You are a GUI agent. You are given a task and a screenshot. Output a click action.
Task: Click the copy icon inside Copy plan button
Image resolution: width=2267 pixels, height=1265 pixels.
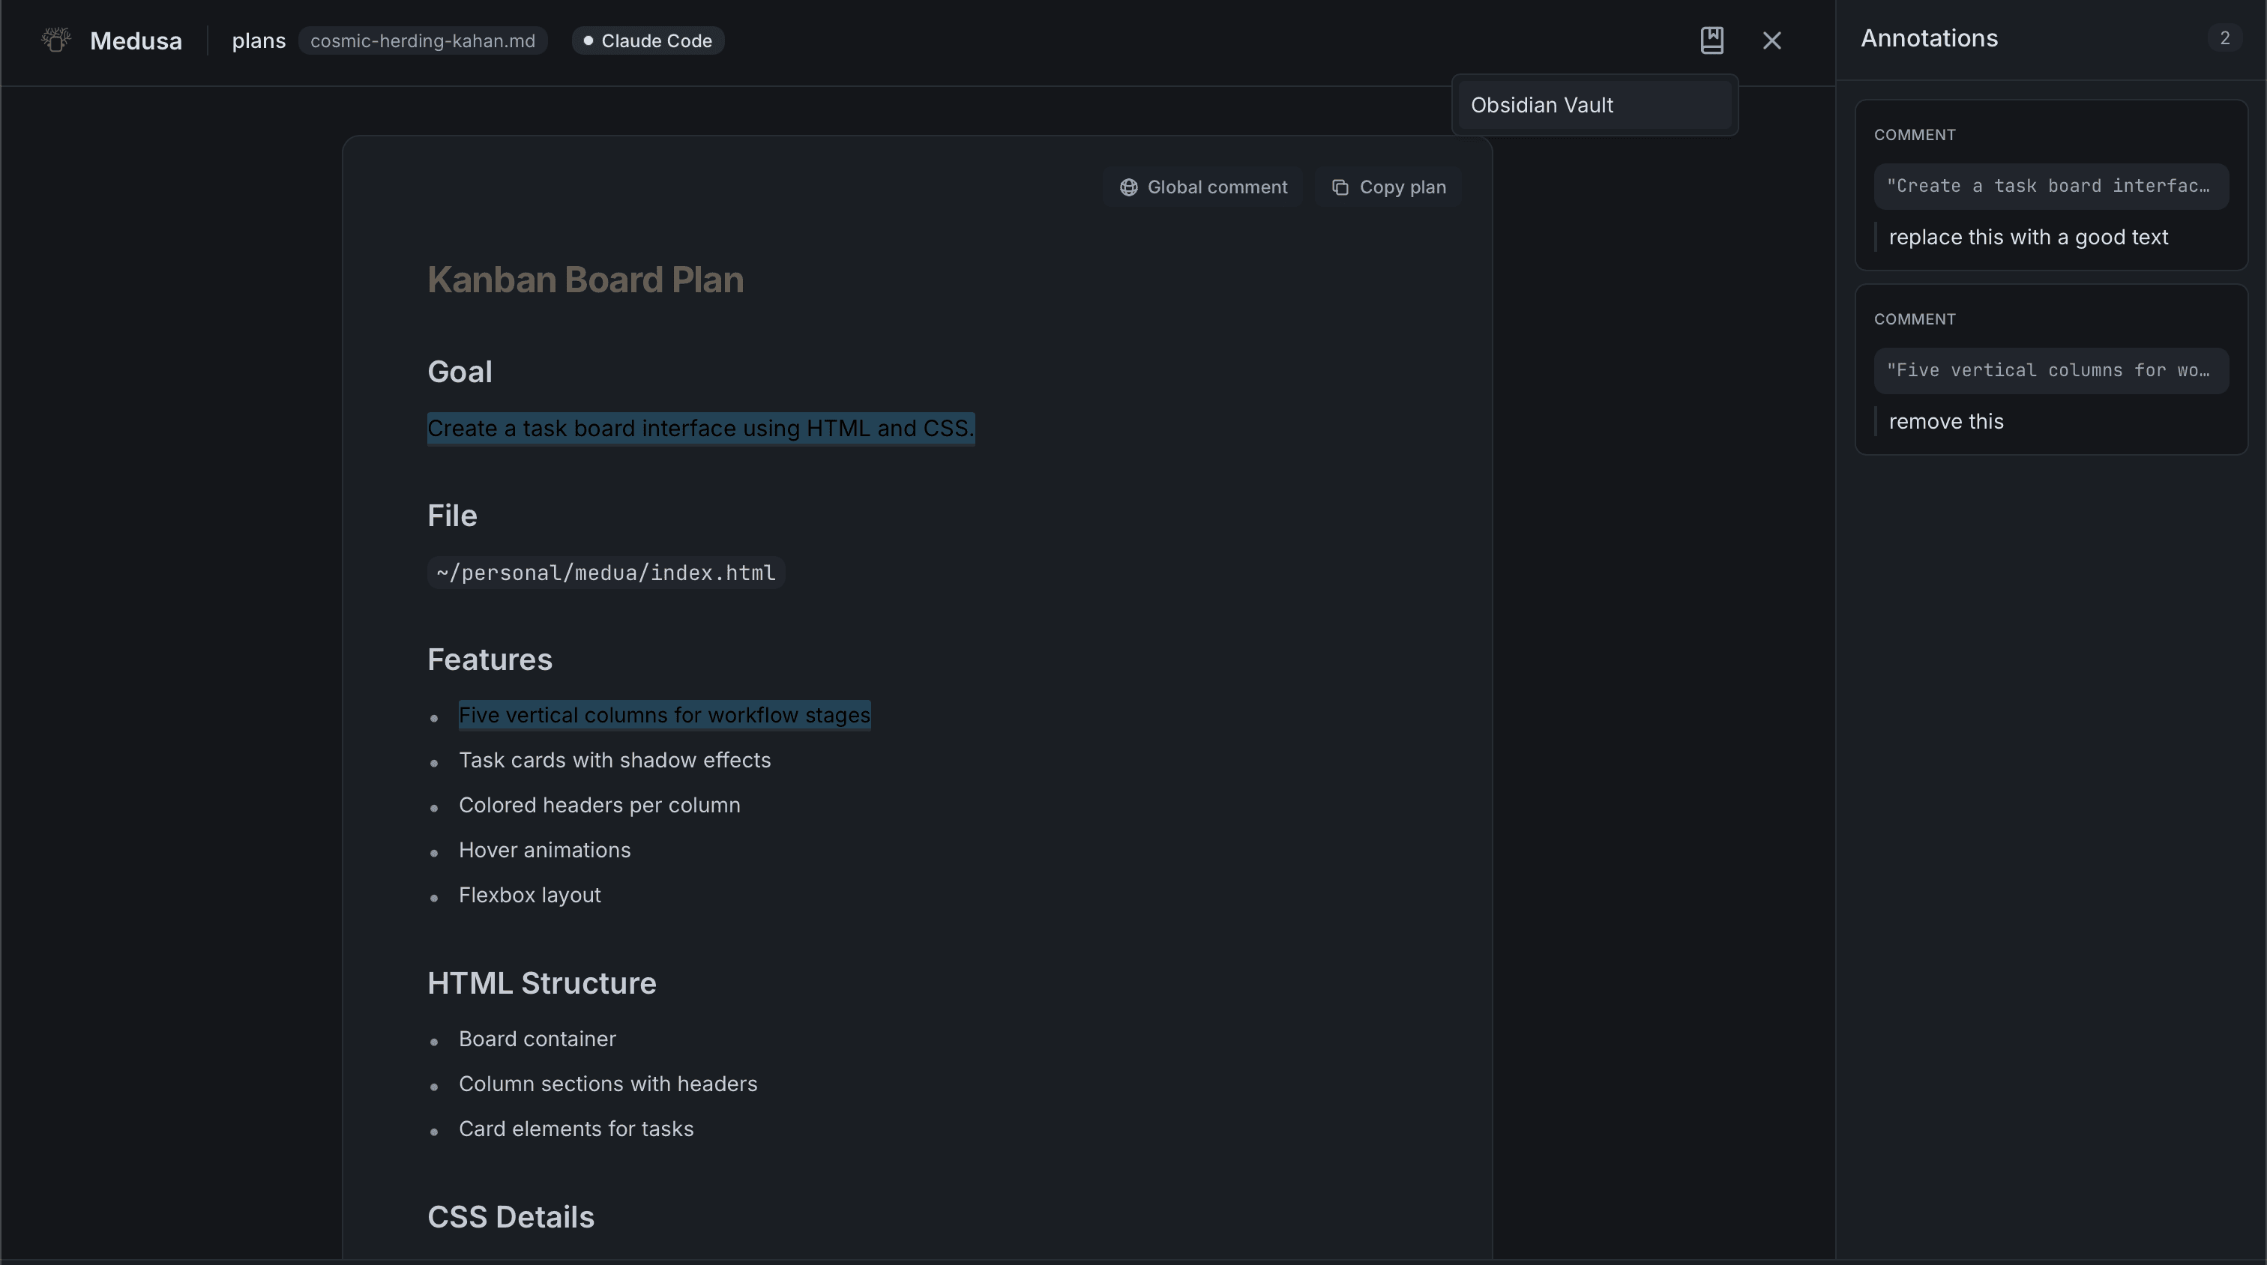(1340, 187)
